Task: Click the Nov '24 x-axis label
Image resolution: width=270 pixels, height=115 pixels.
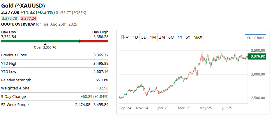Action: point(142,108)
